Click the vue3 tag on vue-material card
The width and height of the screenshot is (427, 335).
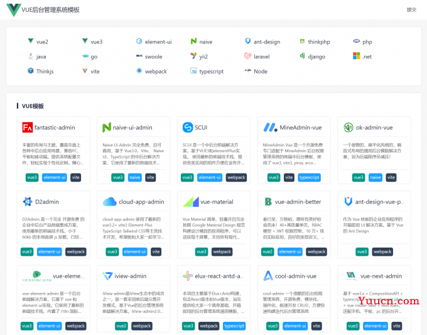(x=202, y=251)
